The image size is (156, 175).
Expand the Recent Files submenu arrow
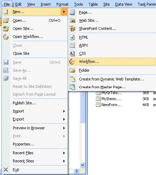tap(64, 153)
